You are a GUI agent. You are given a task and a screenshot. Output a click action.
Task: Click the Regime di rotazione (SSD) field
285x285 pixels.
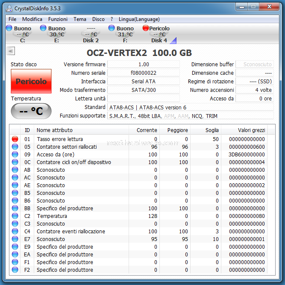pyautogui.click(x=255, y=82)
